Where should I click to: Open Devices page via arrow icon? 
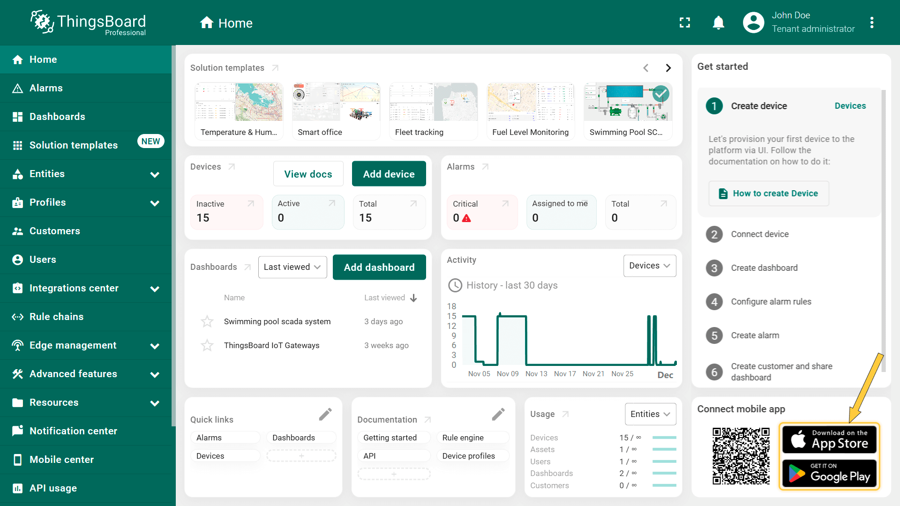click(x=232, y=167)
